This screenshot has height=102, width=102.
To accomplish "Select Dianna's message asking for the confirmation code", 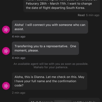I will click(x=49, y=81).
